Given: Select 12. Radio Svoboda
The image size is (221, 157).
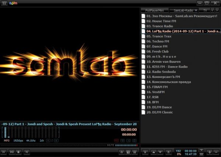Looking at the screenshot, I should point(181,72).
